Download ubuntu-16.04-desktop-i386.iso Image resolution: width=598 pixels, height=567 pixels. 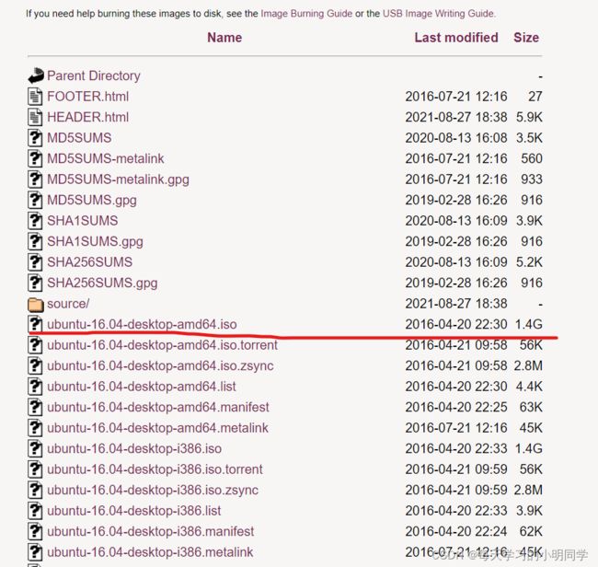pyautogui.click(x=134, y=448)
